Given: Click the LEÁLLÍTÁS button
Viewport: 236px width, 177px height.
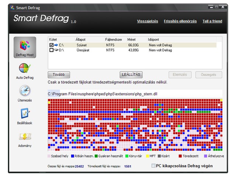Looking at the screenshot, I should (x=131, y=74).
